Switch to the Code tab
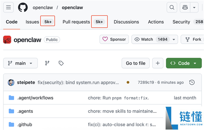204x130 pixels. coord(12,22)
